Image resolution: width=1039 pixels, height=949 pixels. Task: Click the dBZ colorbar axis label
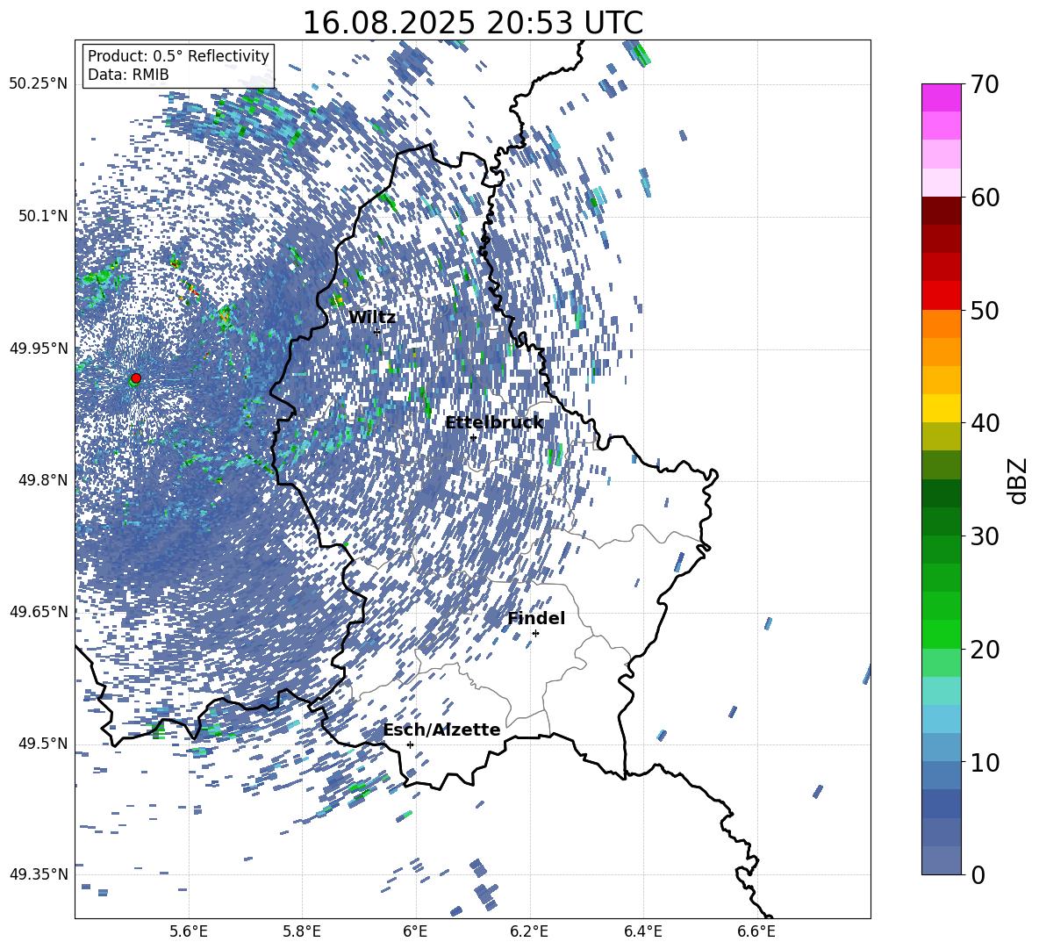coord(1019,480)
